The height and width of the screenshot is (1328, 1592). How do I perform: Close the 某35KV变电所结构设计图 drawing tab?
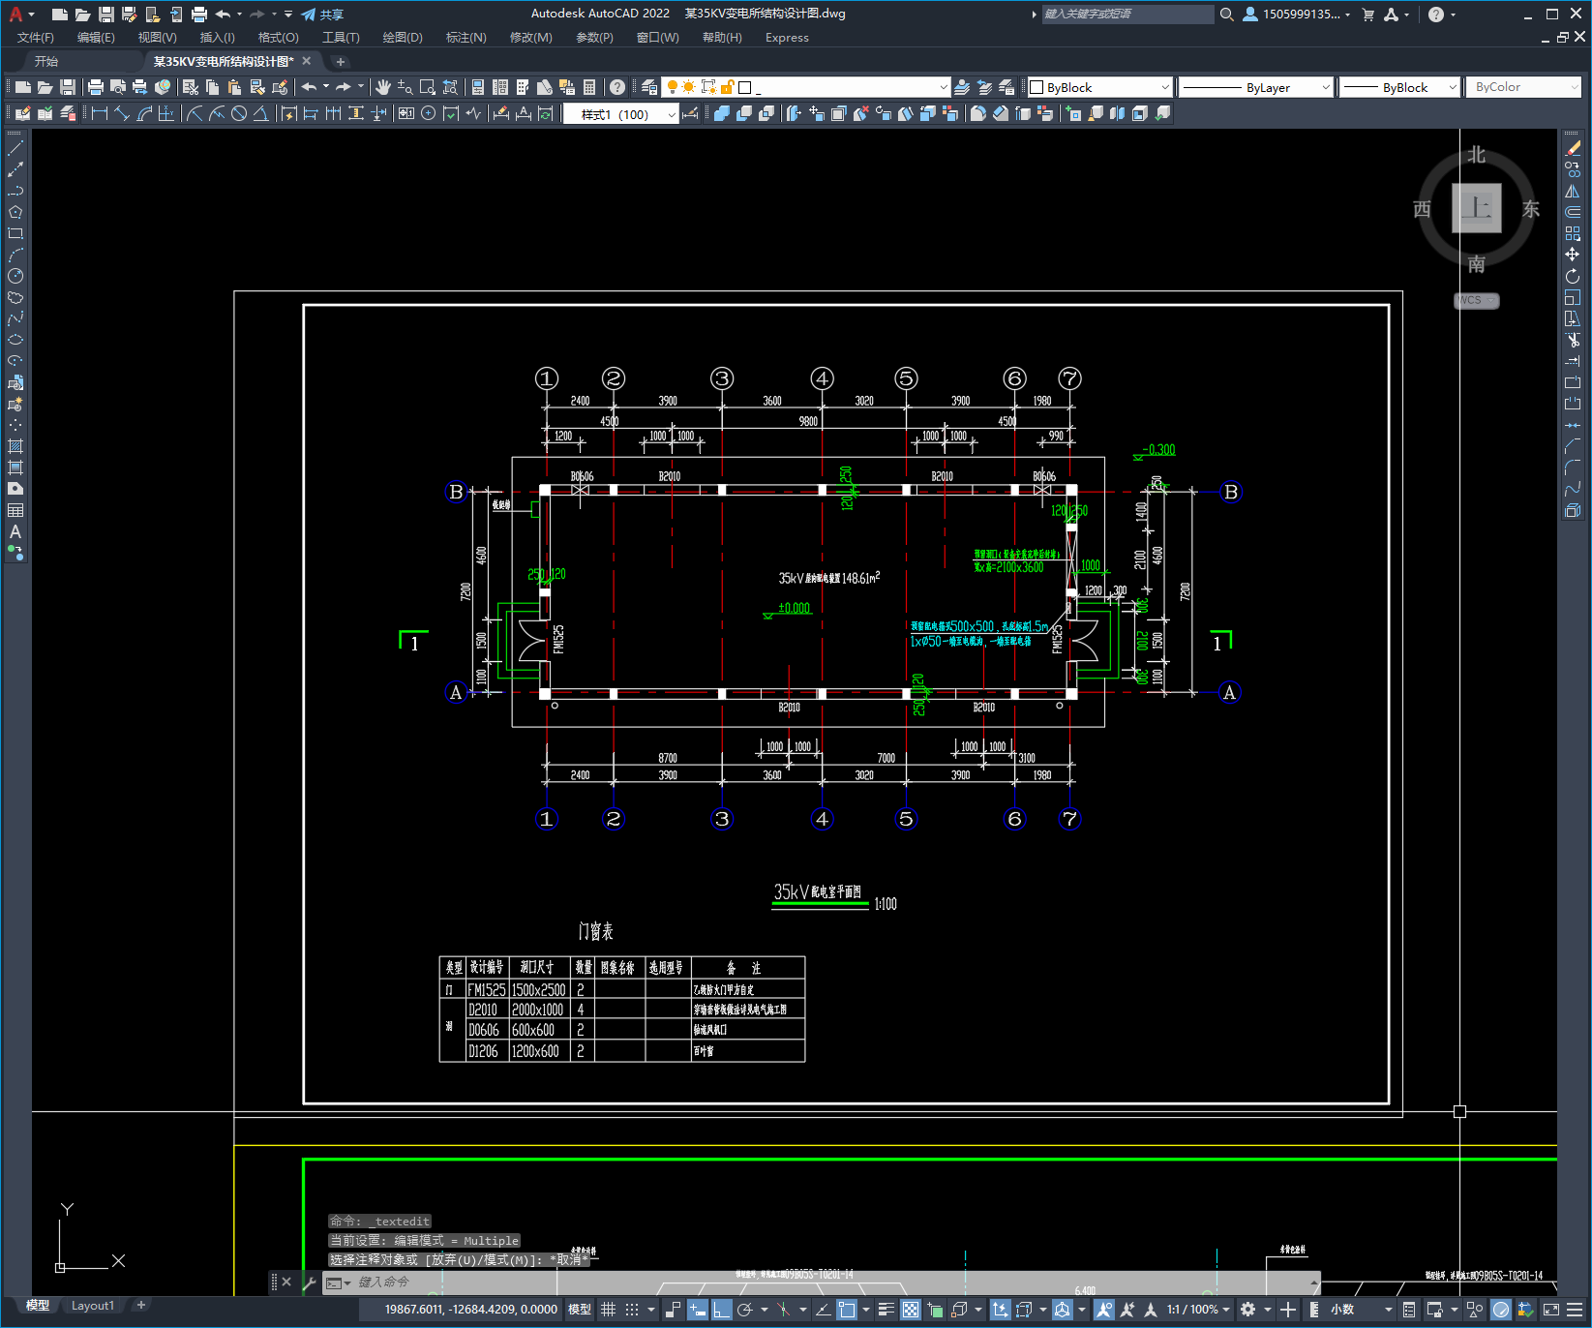(307, 61)
